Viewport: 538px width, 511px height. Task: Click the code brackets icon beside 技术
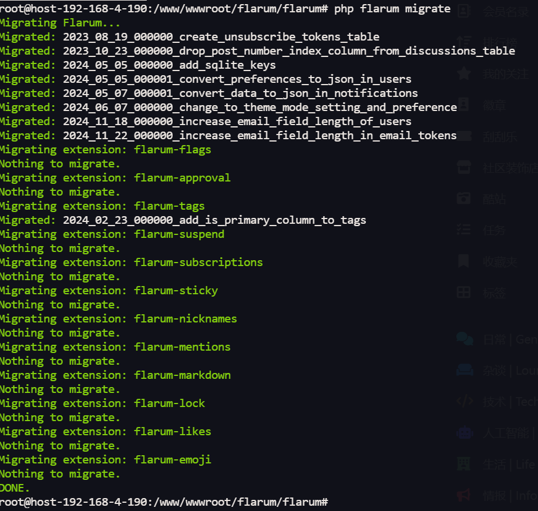pyautogui.click(x=465, y=401)
